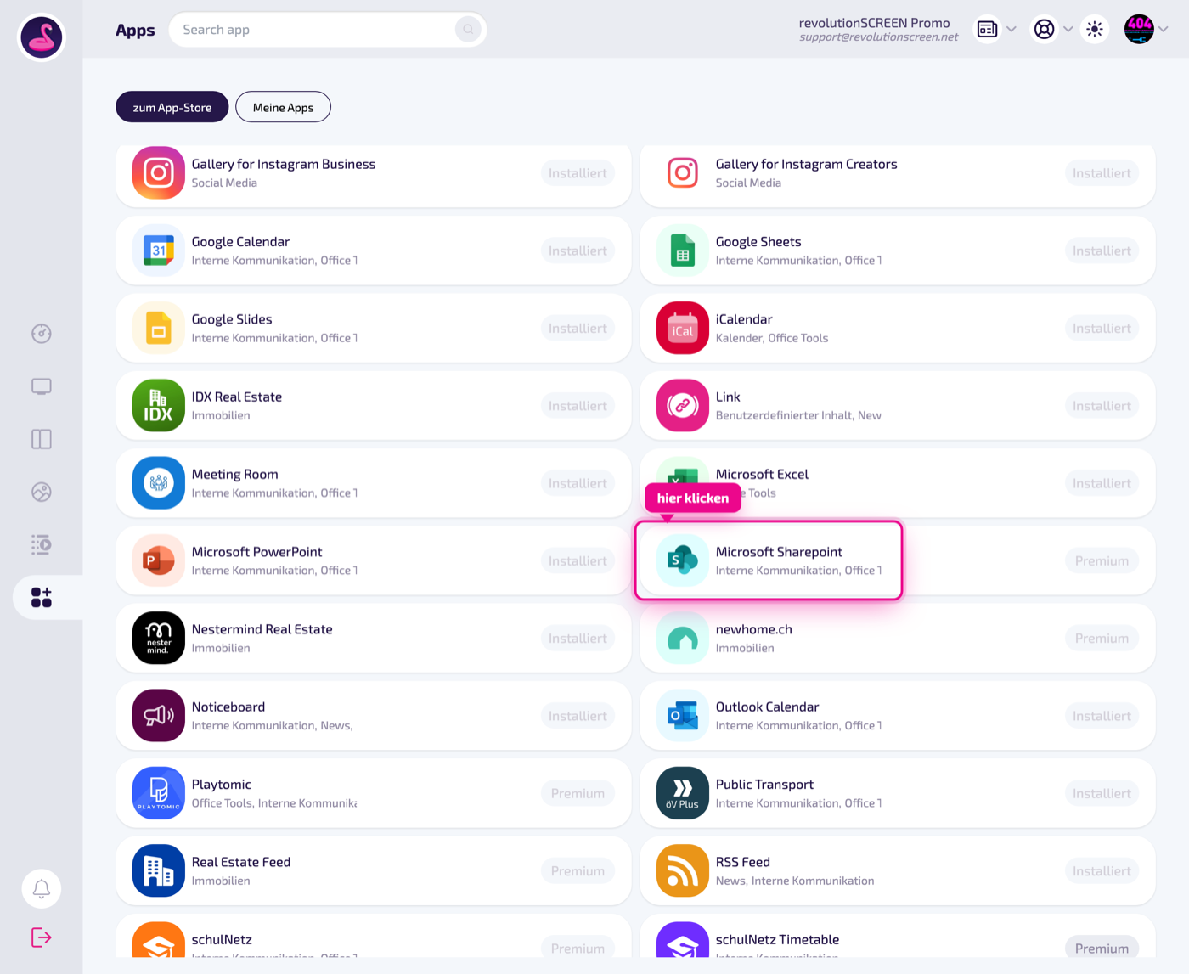This screenshot has width=1189, height=974.
Task: Click the Nestermind Real Estate icon
Action: (x=159, y=638)
